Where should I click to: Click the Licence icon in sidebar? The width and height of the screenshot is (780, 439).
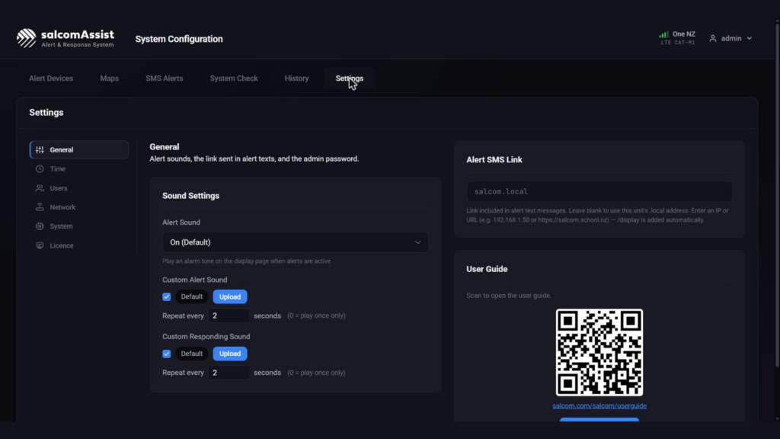40,245
